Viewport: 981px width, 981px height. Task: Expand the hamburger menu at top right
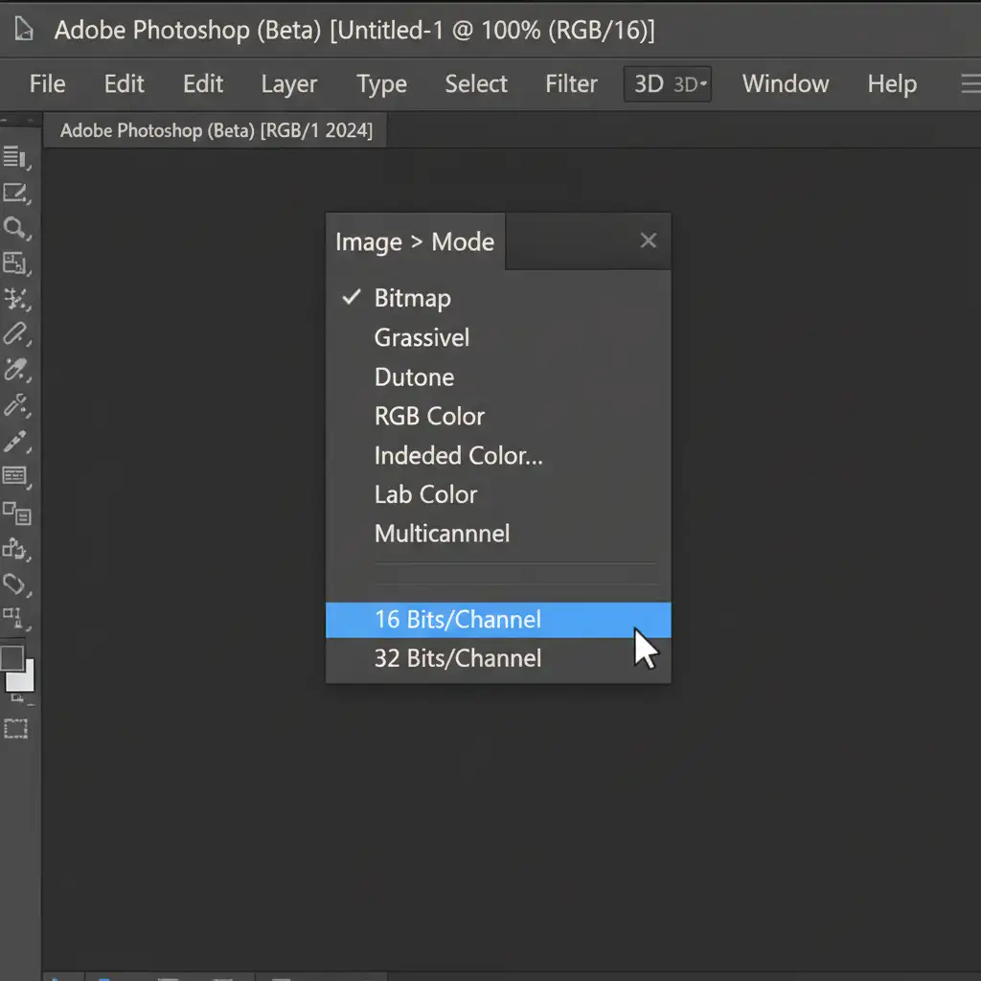(970, 84)
